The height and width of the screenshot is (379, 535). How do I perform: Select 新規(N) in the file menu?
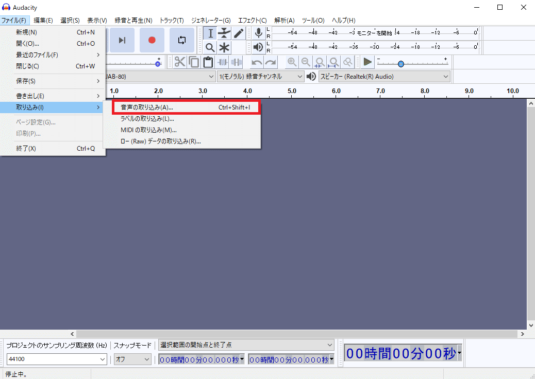[53, 32]
